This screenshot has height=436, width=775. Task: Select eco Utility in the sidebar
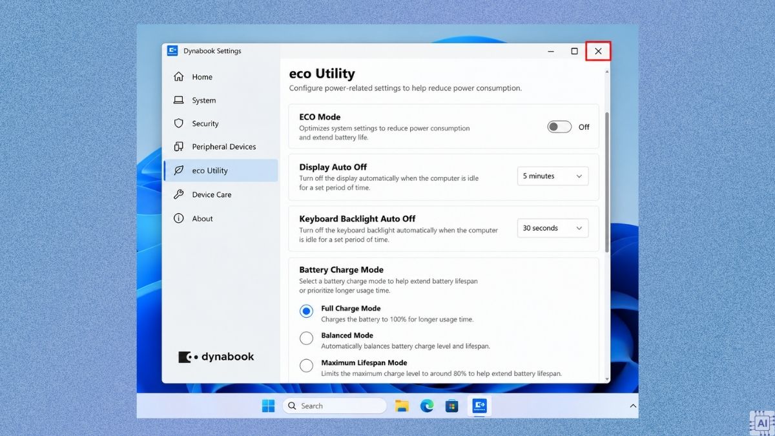[x=221, y=171]
